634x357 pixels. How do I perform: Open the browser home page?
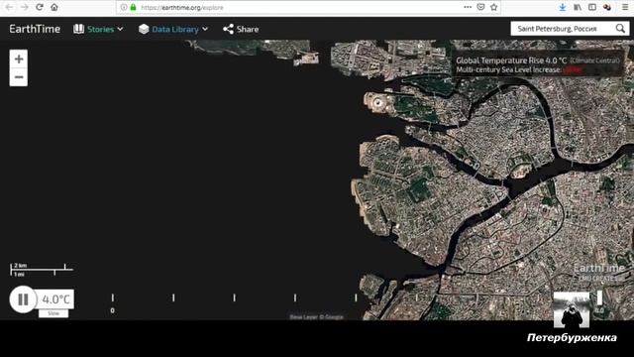tap(54, 7)
